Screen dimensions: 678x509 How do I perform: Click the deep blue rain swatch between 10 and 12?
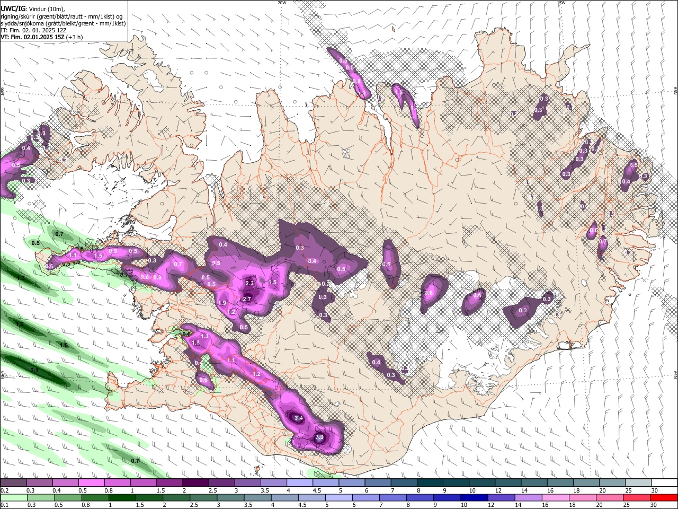tap(475, 497)
